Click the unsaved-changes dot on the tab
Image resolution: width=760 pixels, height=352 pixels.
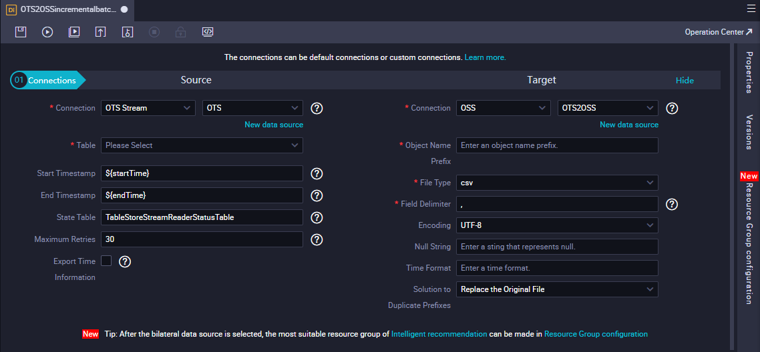124,10
